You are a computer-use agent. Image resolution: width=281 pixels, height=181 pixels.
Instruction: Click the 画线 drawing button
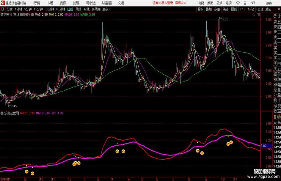[x=234, y=9]
